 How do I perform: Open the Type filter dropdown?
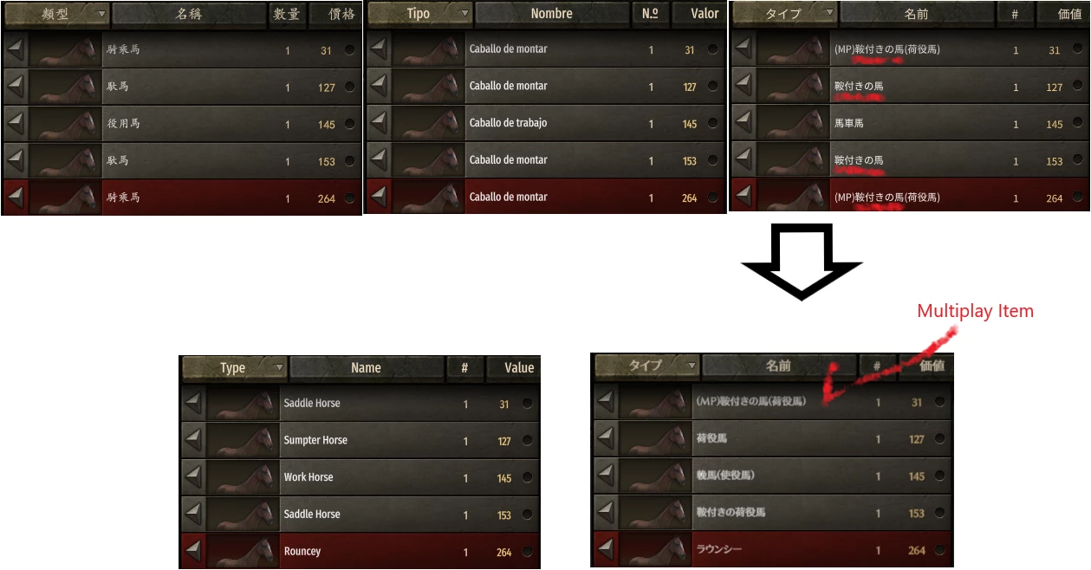pyautogui.click(x=235, y=367)
